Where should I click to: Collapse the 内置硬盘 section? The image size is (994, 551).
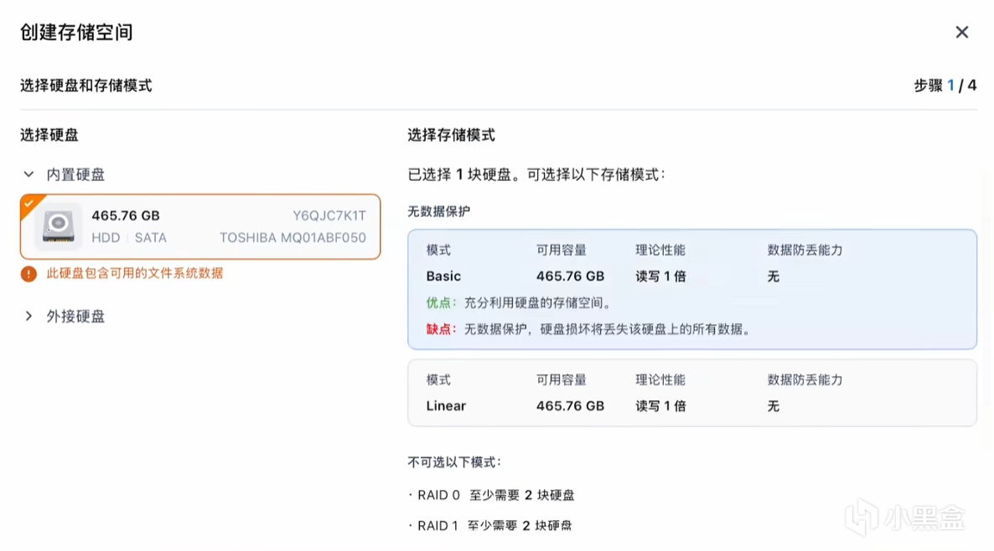tap(28, 175)
